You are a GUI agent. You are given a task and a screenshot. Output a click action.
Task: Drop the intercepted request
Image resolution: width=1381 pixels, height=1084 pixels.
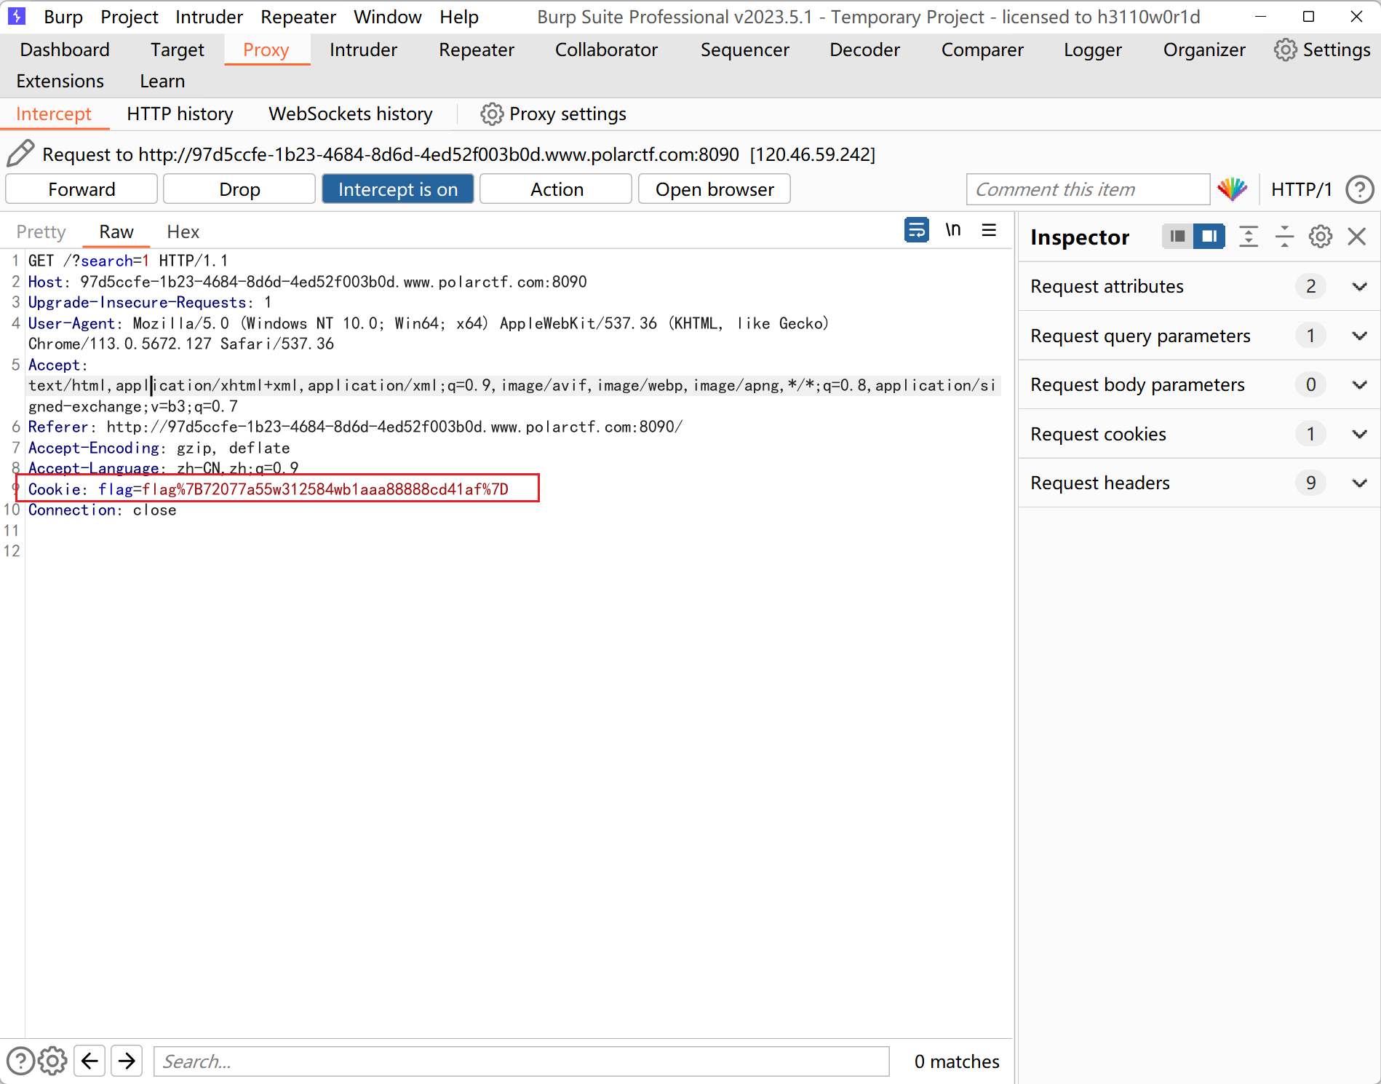click(239, 189)
